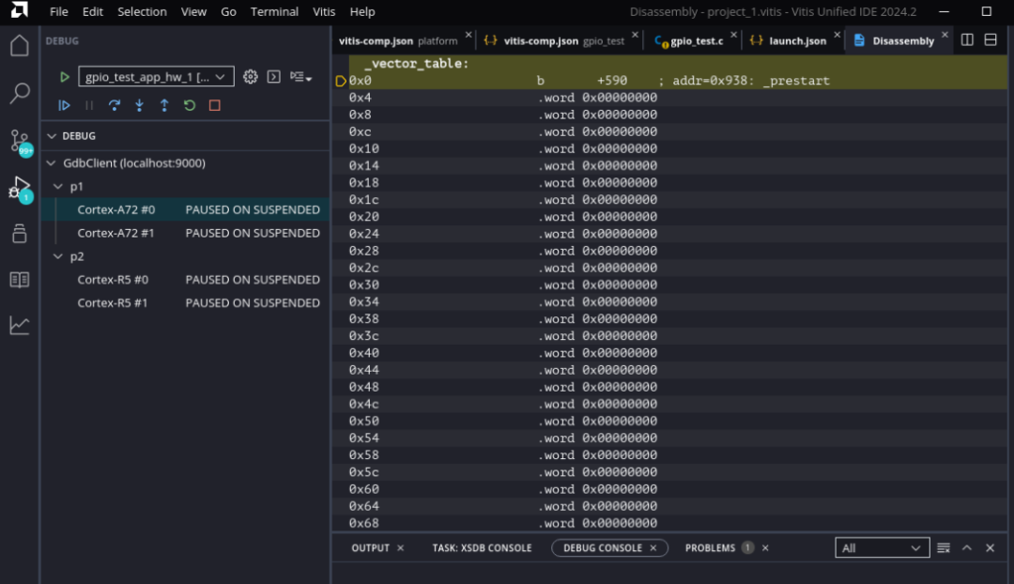Open the Flow/component view icon in activity bar

[20, 233]
